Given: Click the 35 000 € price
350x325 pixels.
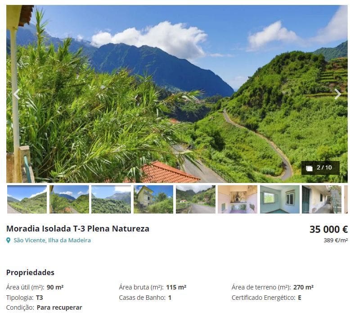Looking at the screenshot, I should tap(328, 229).
